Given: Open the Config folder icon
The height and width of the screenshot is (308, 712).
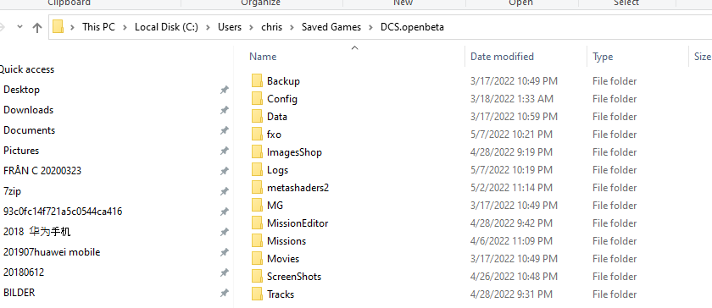Looking at the screenshot, I should click(257, 98).
